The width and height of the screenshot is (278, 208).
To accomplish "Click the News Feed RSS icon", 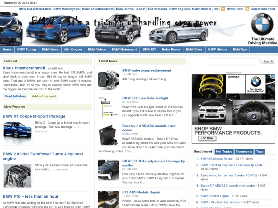I will point(223,9).
